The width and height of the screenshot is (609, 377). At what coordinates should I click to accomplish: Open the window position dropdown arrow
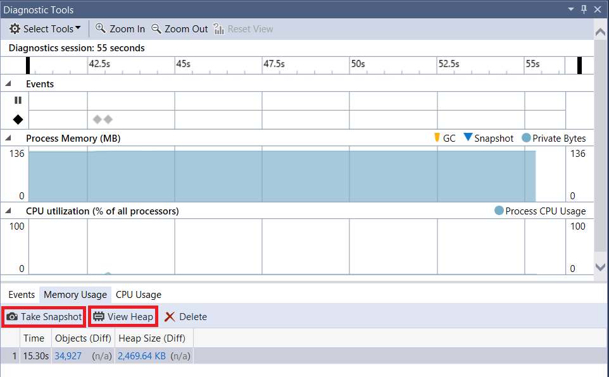[570, 9]
